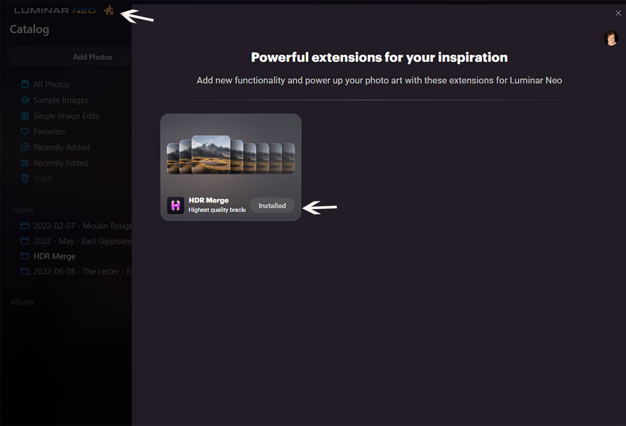The width and height of the screenshot is (626, 426).
Task: Click the Extensions puzzle piece icon
Action: tap(109, 11)
